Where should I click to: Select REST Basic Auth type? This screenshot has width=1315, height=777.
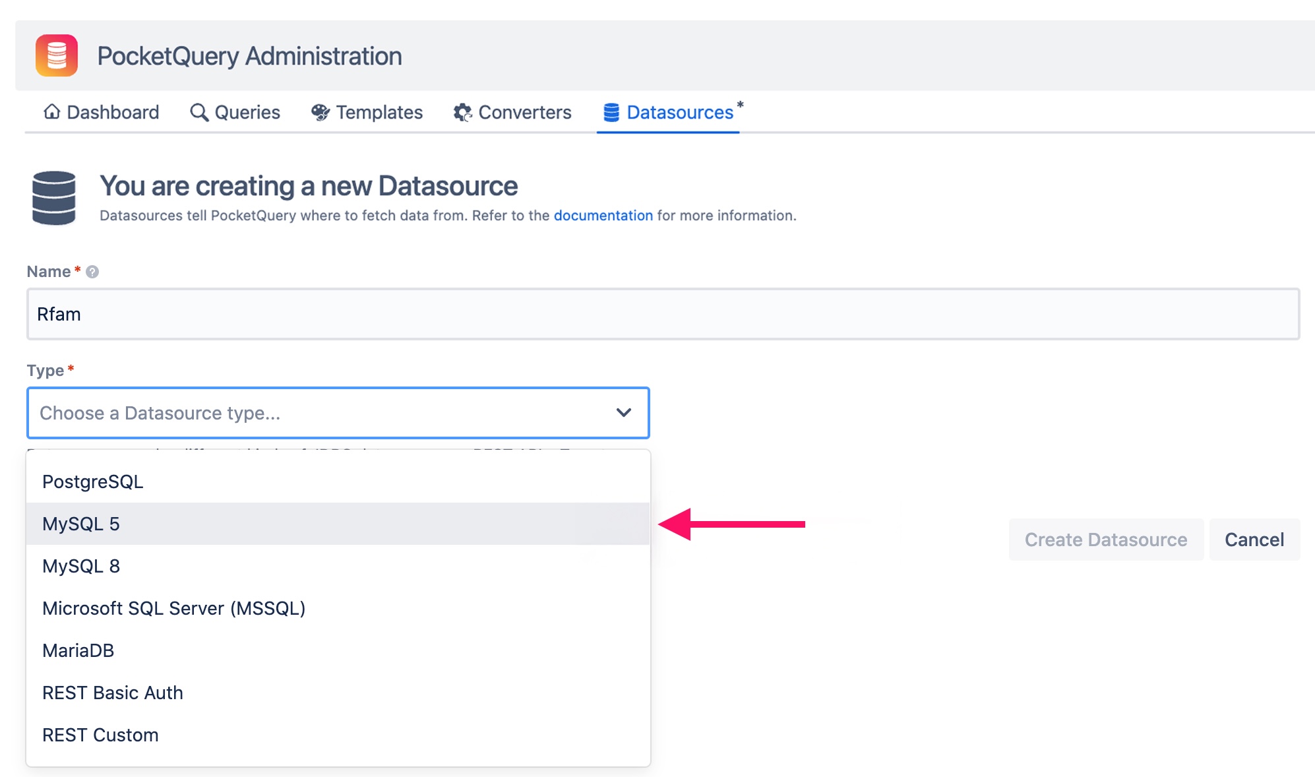[338, 693]
